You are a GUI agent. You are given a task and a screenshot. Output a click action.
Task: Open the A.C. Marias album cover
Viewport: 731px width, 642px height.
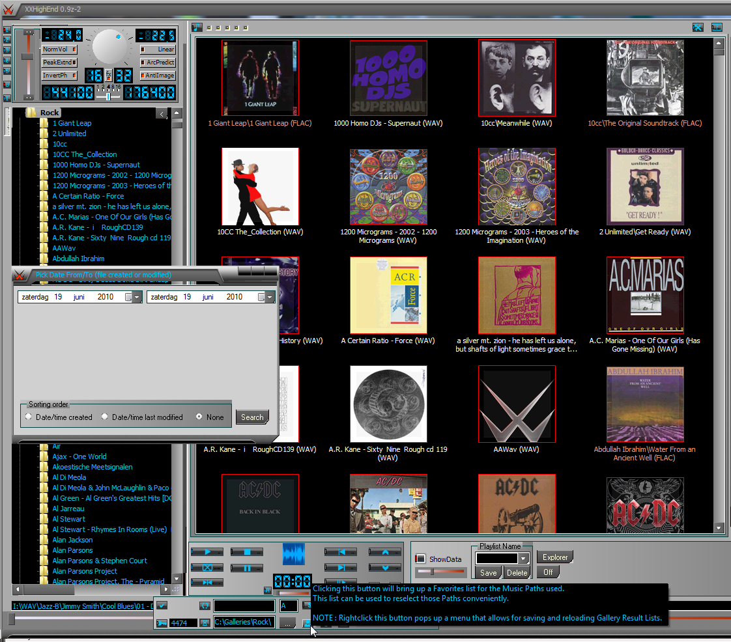(645, 295)
